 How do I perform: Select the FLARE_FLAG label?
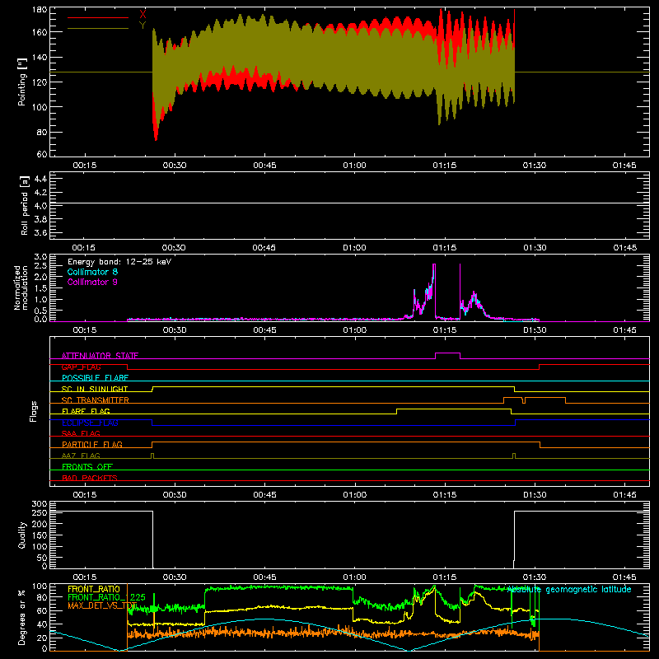[x=86, y=411]
